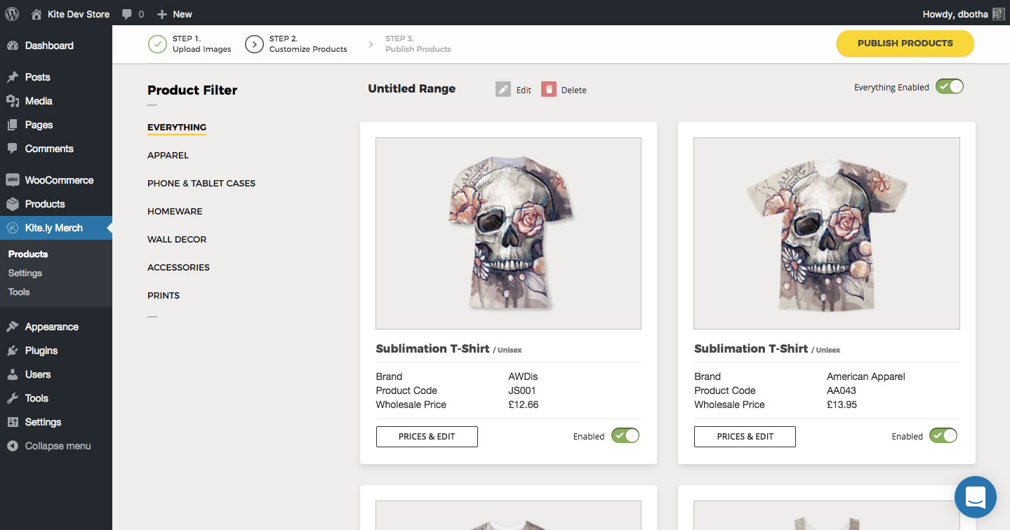Filter products by ACCESSORIES
The width and height of the screenshot is (1010, 530).
click(x=178, y=267)
